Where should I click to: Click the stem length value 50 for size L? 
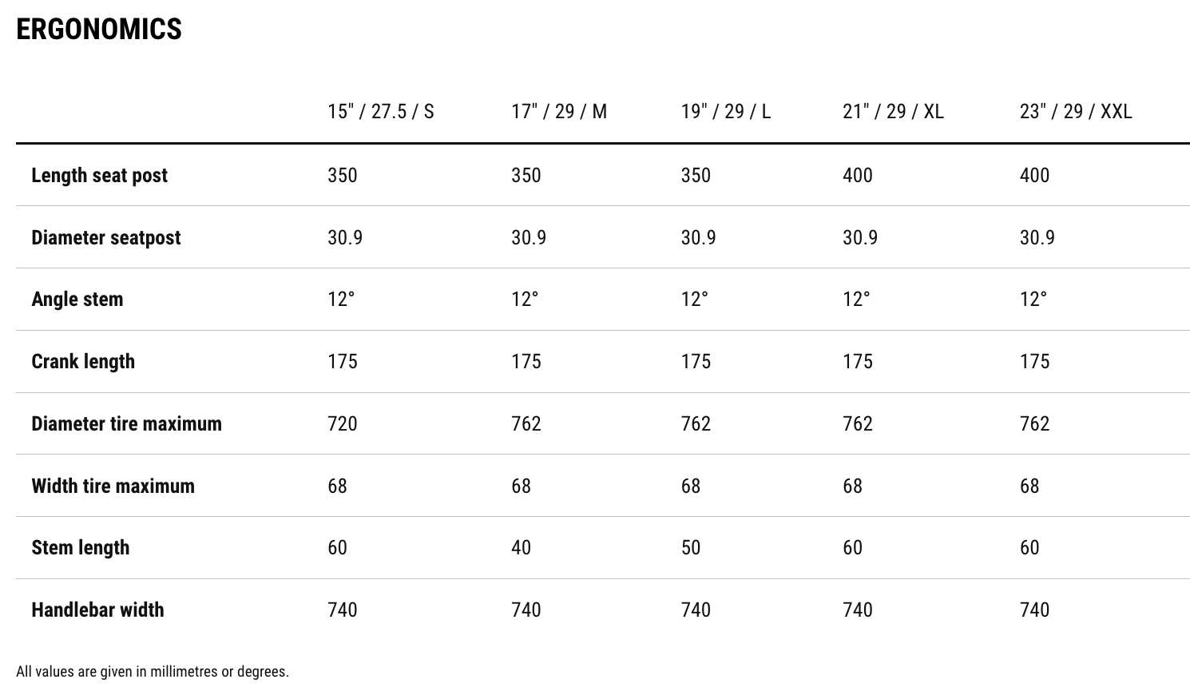click(690, 548)
